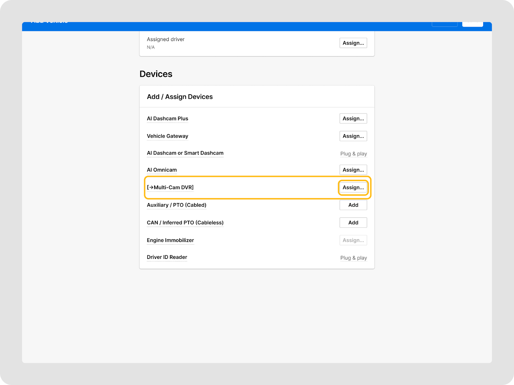Viewport: 514px width, 385px height.
Task: Click the AI Omnicam device label
Action: (x=162, y=170)
